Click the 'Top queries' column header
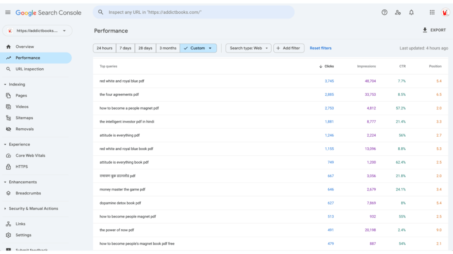Screen dimensions: 453x254 pos(108,67)
